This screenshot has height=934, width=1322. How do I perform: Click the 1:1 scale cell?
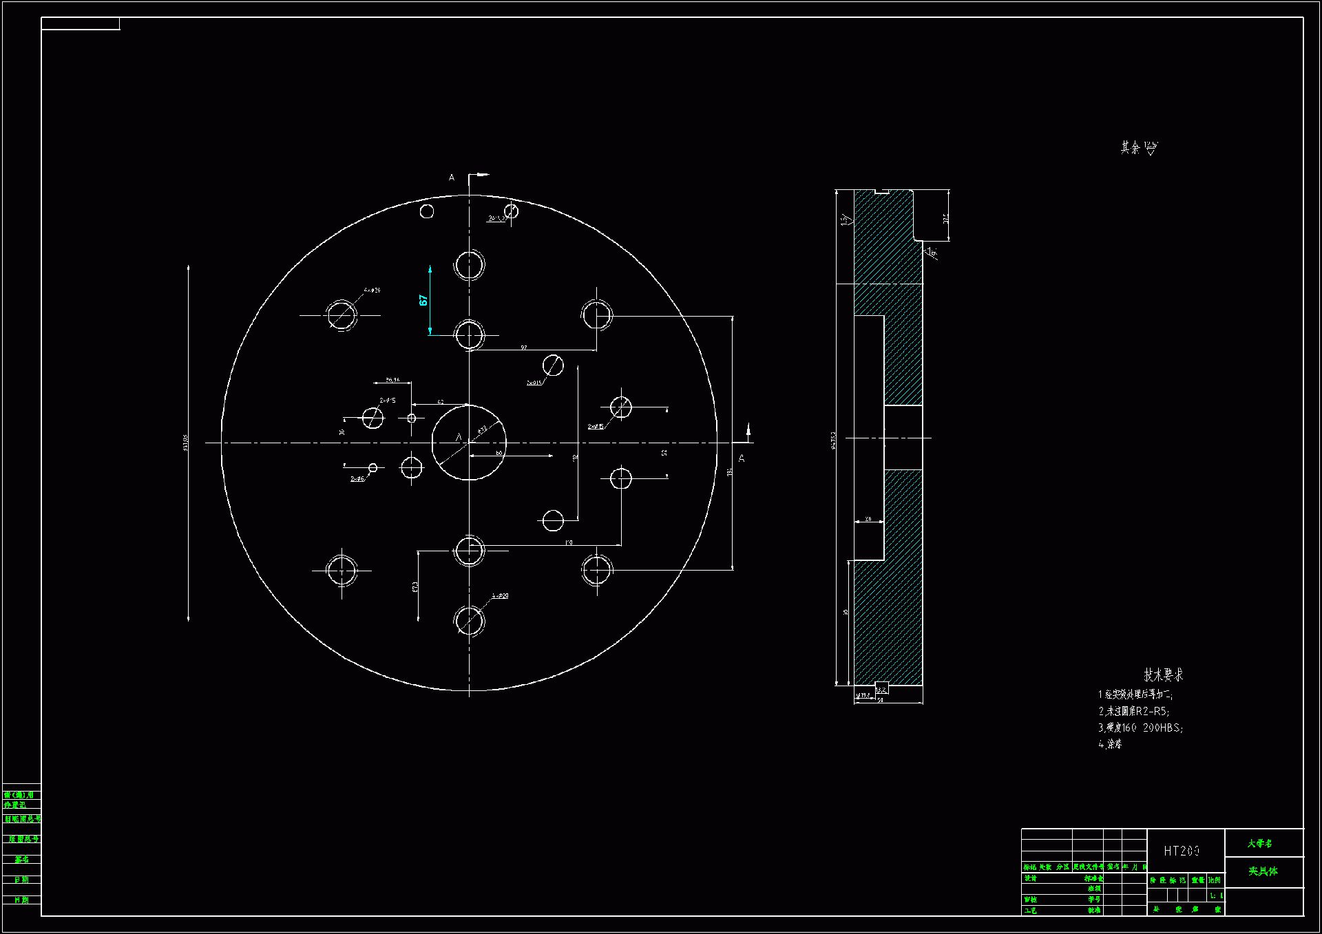pos(1216,895)
